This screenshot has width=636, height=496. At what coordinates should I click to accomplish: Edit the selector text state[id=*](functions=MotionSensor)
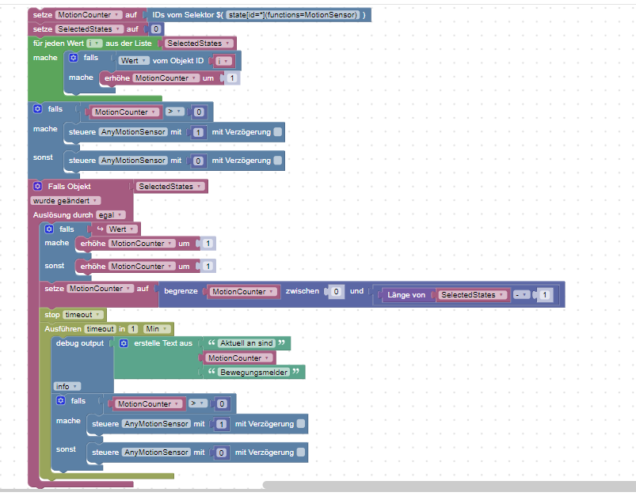tap(292, 14)
